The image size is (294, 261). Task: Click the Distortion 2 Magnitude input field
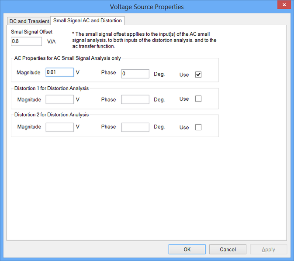[59, 127]
